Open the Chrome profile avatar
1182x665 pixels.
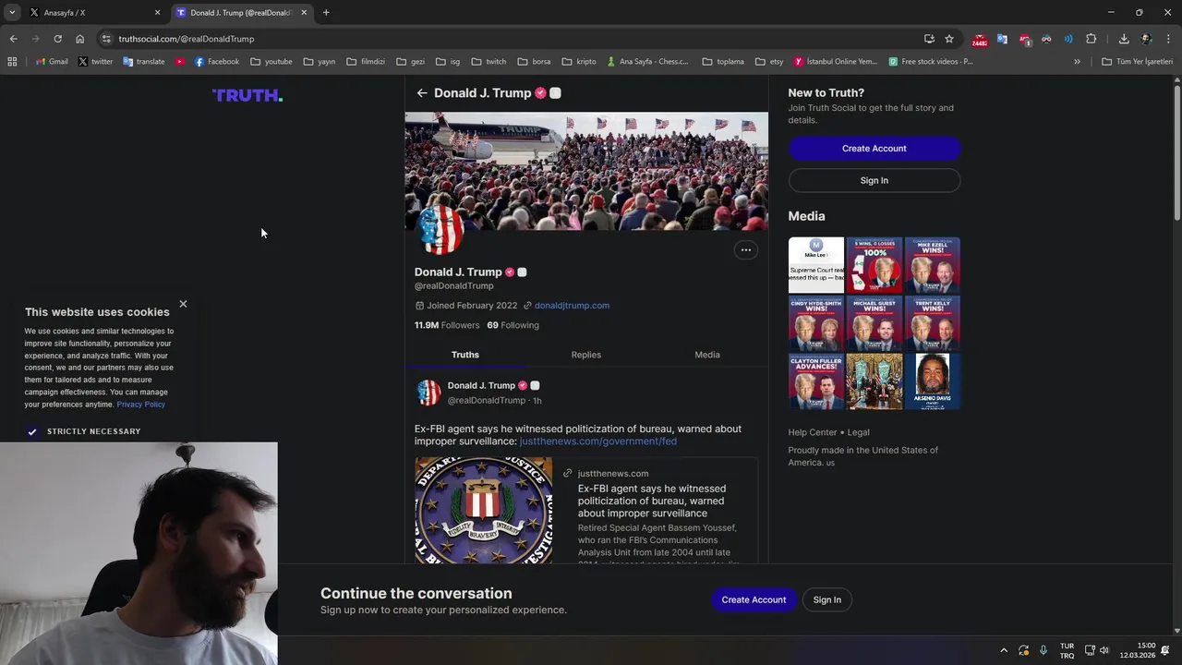click(x=1146, y=39)
